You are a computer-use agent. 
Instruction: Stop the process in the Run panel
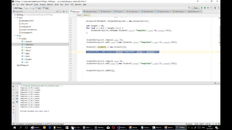click(13, 90)
